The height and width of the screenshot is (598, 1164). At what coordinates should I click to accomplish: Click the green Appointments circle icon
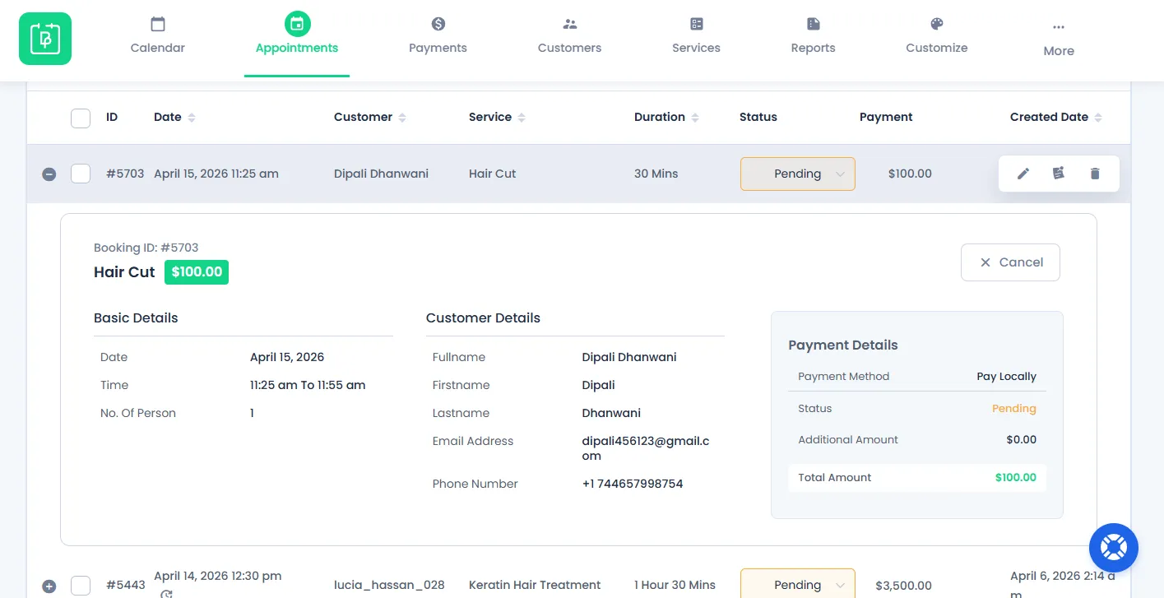point(297,24)
